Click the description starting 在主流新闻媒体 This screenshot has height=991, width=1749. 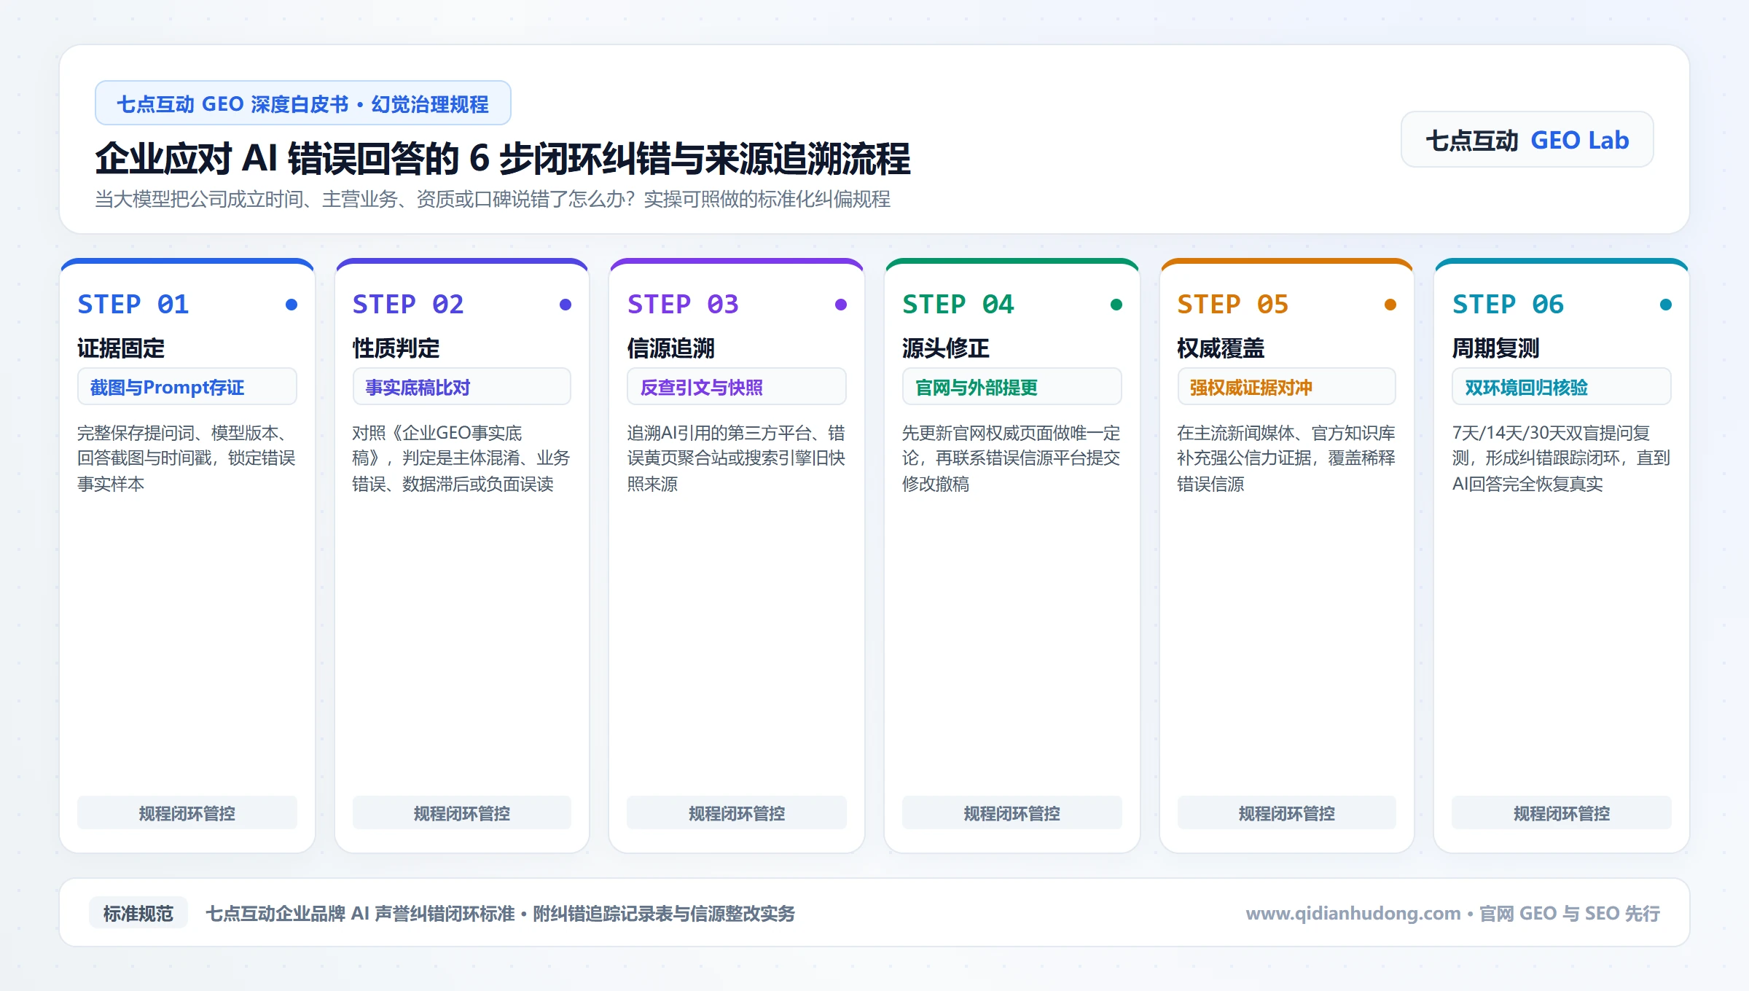[1286, 458]
